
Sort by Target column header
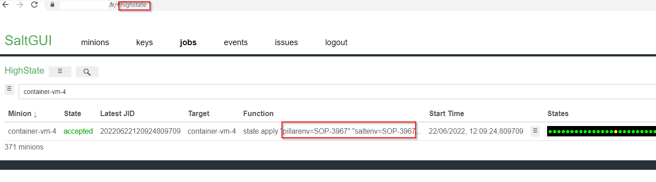coord(199,114)
